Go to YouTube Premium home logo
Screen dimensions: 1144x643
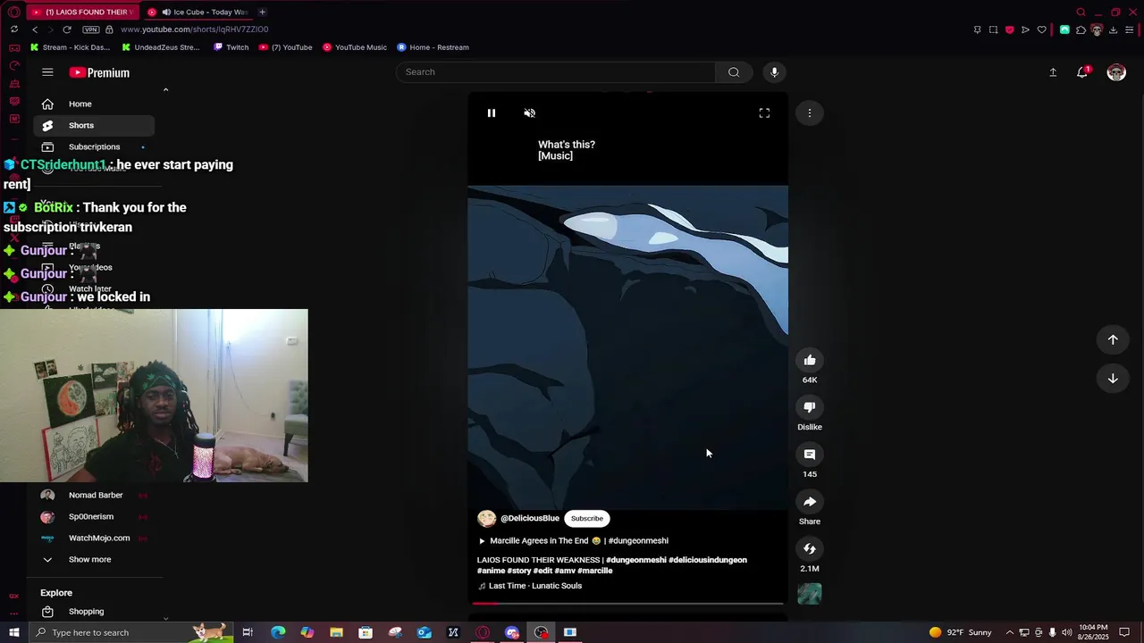pyautogui.click(x=99, y=72)
